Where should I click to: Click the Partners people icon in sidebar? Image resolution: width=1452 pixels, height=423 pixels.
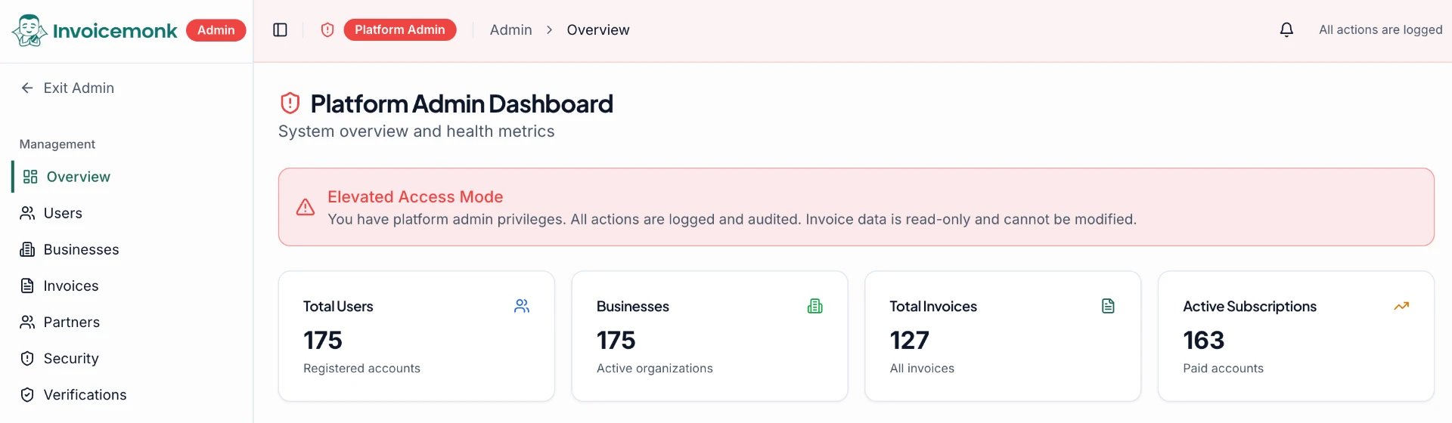pyautogui.click(x=27, y=322)
